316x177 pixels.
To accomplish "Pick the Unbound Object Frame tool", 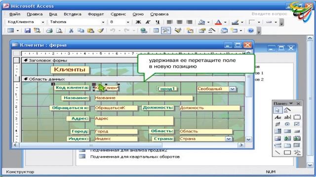I will coord(287,138).
